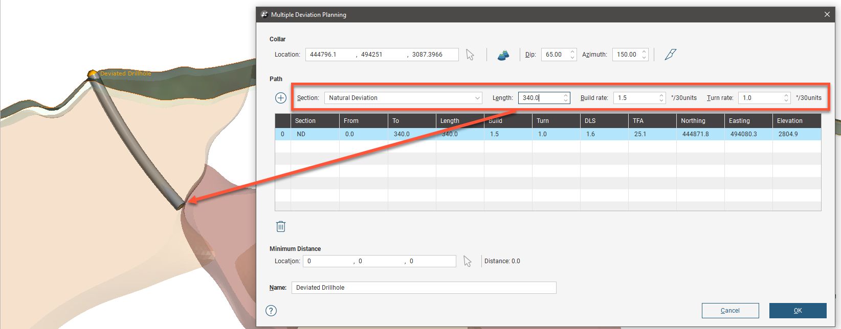Close the Multiple Deviation Planning dialog
Viewport: 841px width, 329px height.
[827, 15]
